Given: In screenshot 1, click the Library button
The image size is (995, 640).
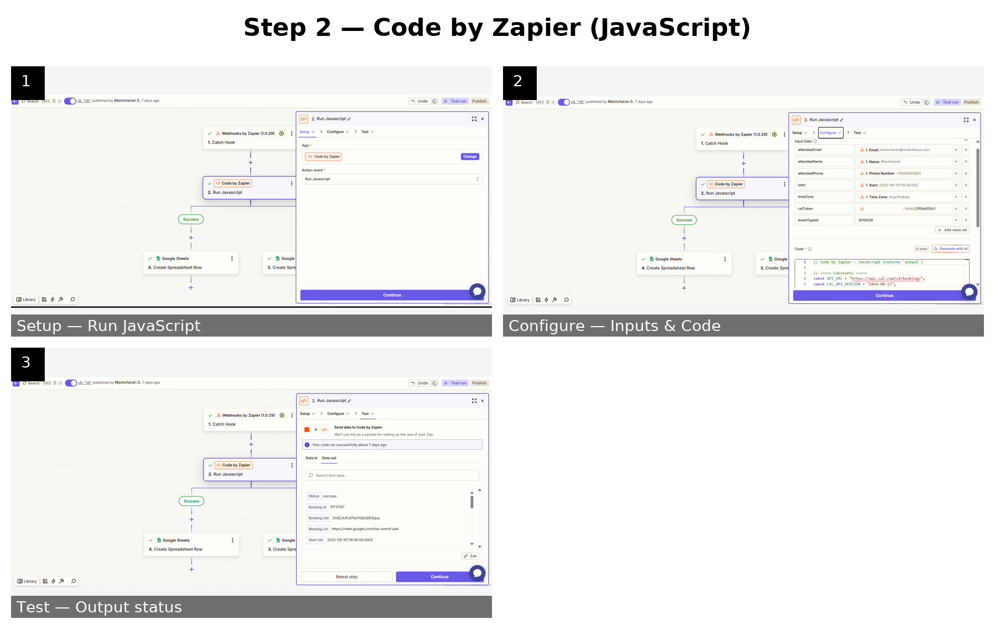Looking at the screenshot, I should (x=26, y=300).
